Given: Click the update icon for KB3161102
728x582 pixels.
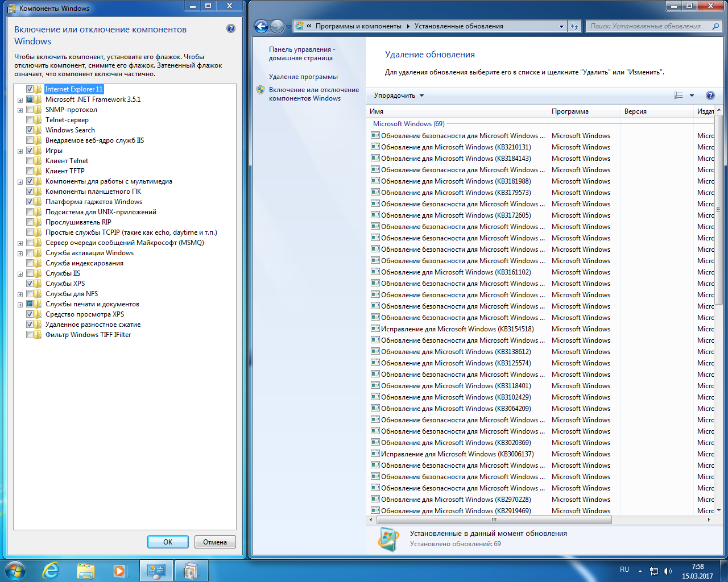Looking at the screenshot, I should tap(375, 272).
